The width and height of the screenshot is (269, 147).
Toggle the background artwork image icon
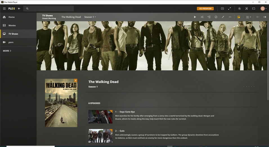[x=239, y=17]
